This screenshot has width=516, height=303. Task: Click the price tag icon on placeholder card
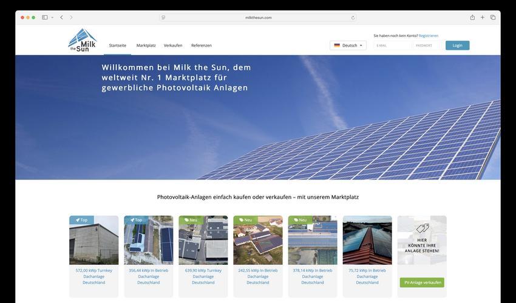click(423, 228)
